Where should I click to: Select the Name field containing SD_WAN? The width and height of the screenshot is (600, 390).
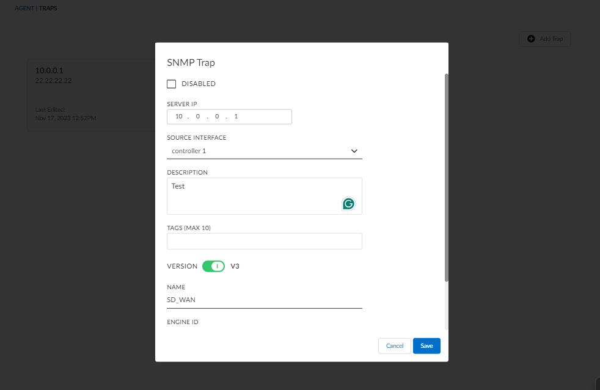[264, 300]
